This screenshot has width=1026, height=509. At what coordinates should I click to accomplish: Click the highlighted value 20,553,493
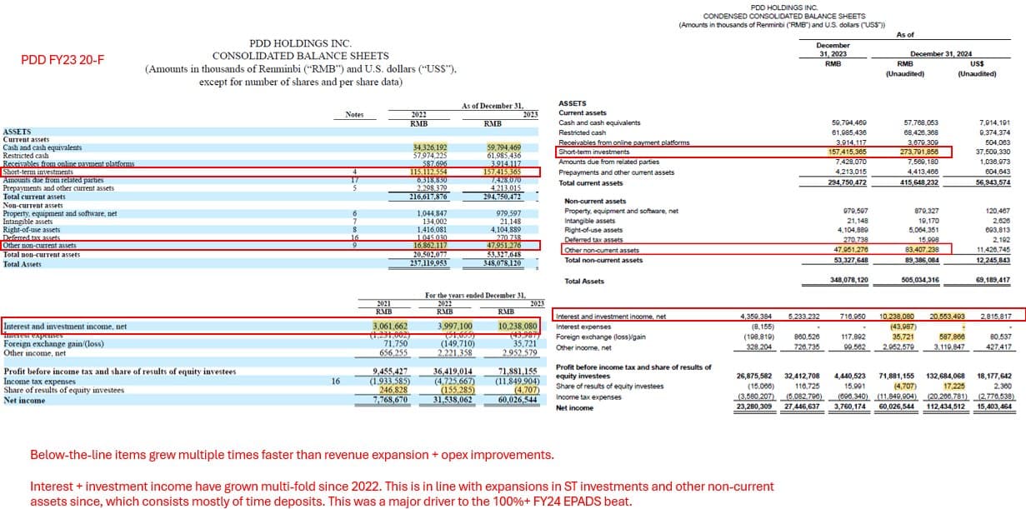(947, 317)
